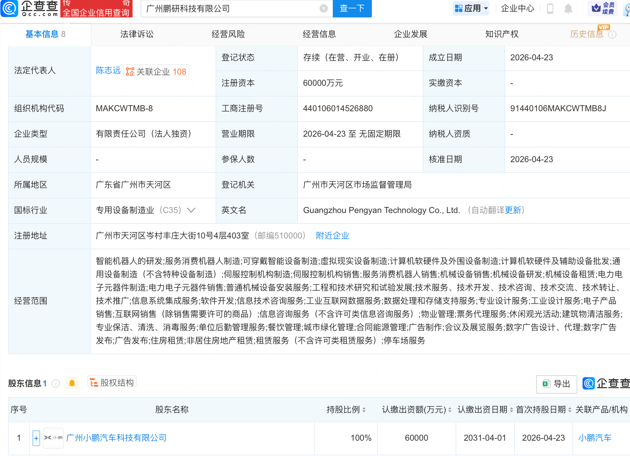
Task: Expand the 国标行业 category chevron
Action: click(191, 210)
